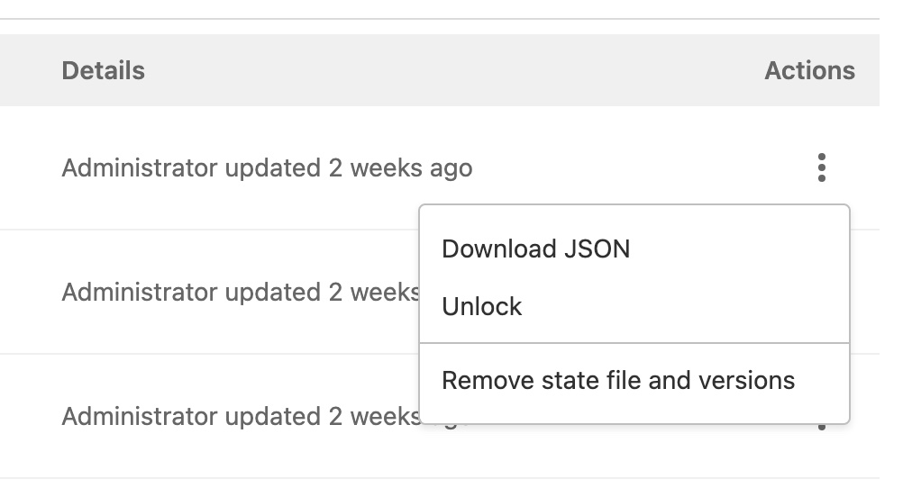Click Administrator name in the second row
Image resolution: width=903 pixels, height=497 pixels.
[139, 292]
